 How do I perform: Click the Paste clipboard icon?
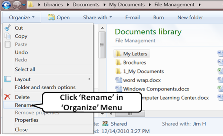click(x=8, y=44)
